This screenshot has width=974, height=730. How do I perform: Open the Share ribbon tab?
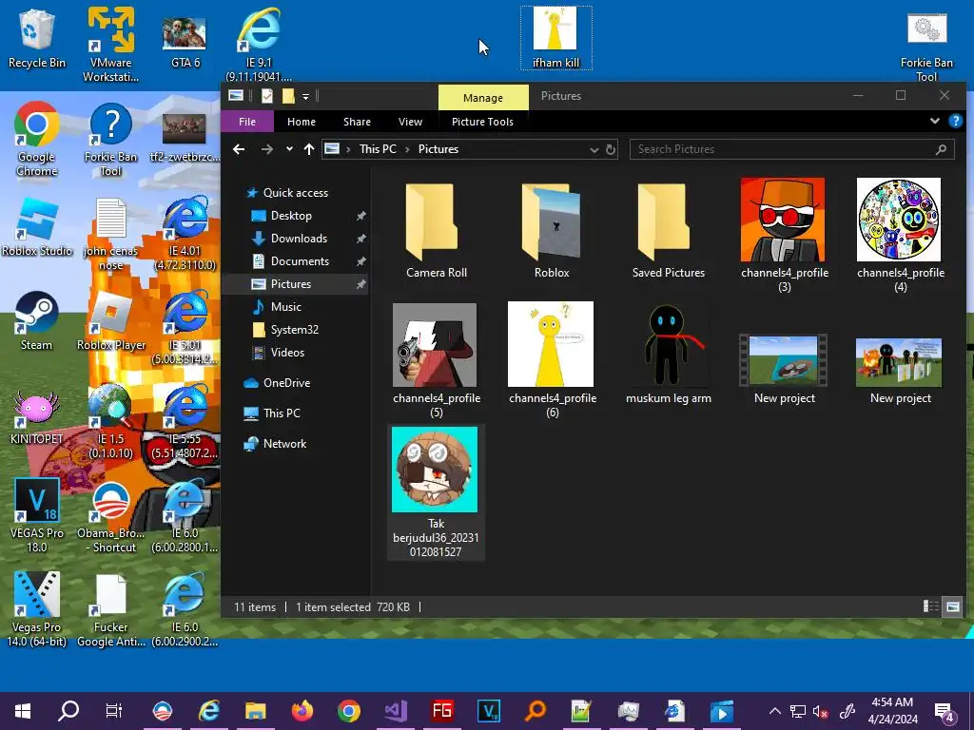click(358, 122)
